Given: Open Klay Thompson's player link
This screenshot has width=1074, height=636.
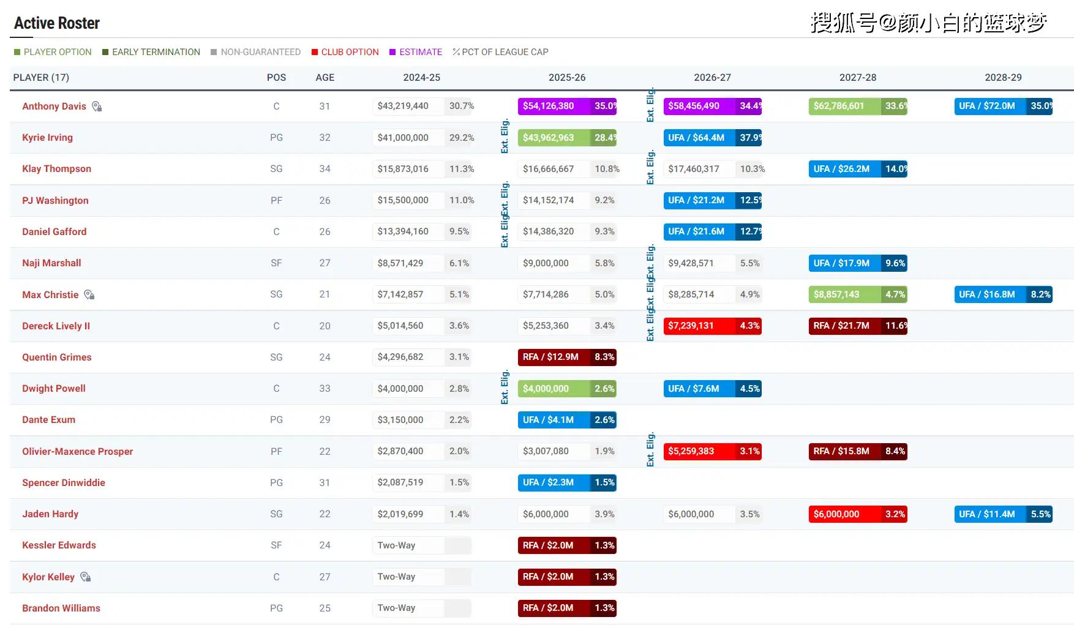Looking at the screenshot, I should pyautogui.click(x=56, y=169).
